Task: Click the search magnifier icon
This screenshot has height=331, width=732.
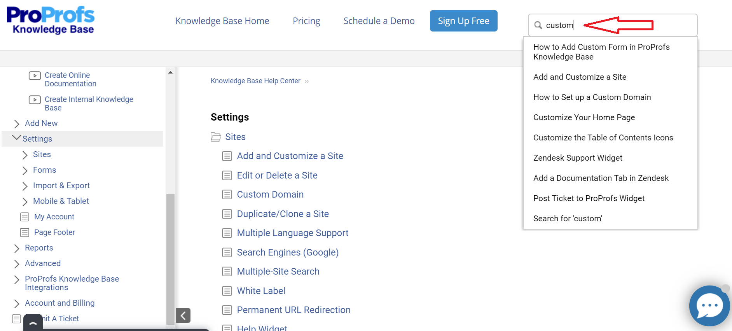Action: pos(538,25)
